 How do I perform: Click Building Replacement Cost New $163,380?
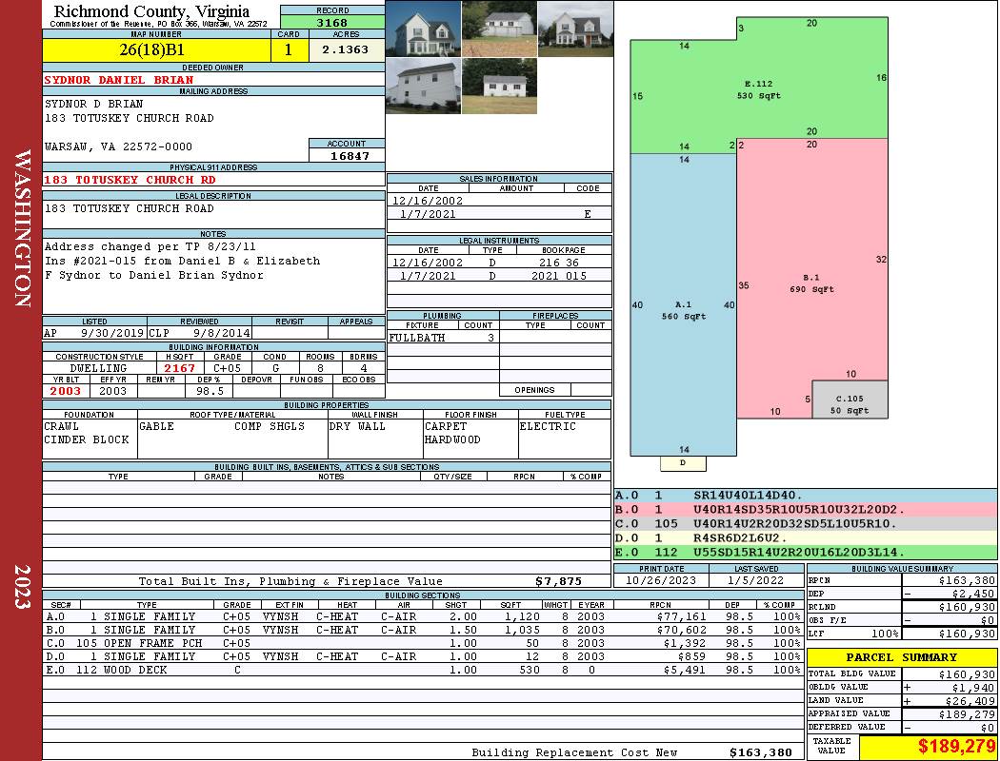pyautogui.click(x=761, y=752)
